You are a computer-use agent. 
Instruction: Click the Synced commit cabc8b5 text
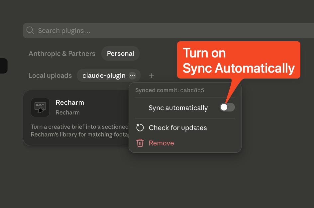tap(169, 90)
